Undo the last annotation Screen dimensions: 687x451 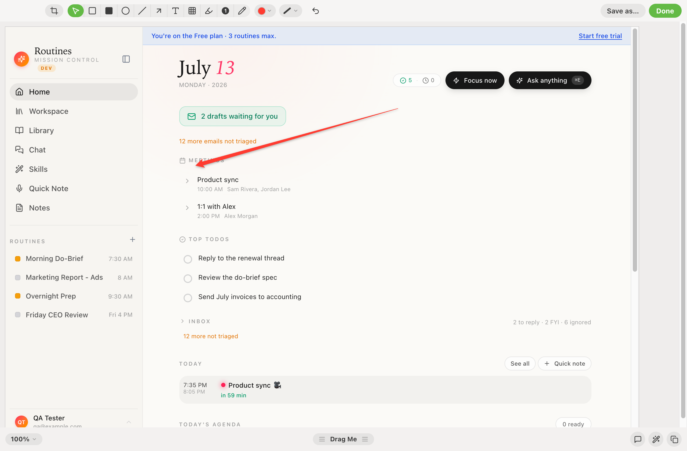[x=316, y=11]
